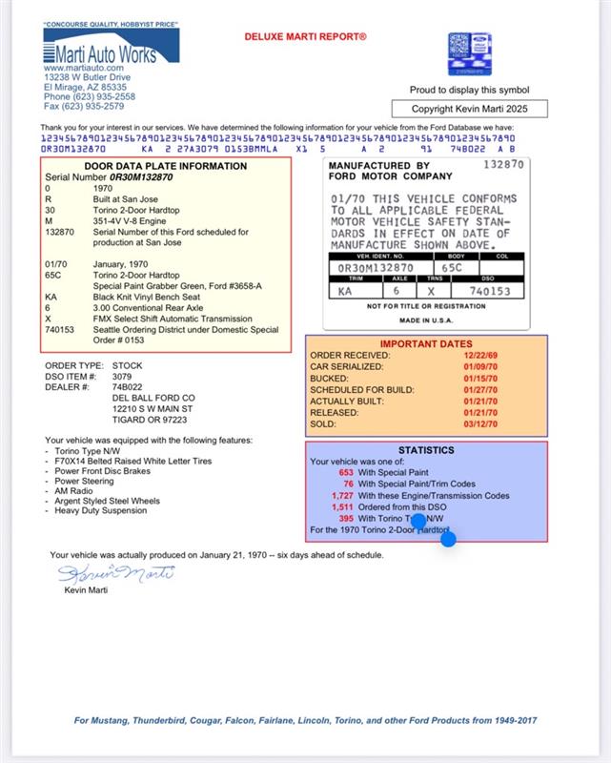Open the www.martiauto.com link

point(83,68)
